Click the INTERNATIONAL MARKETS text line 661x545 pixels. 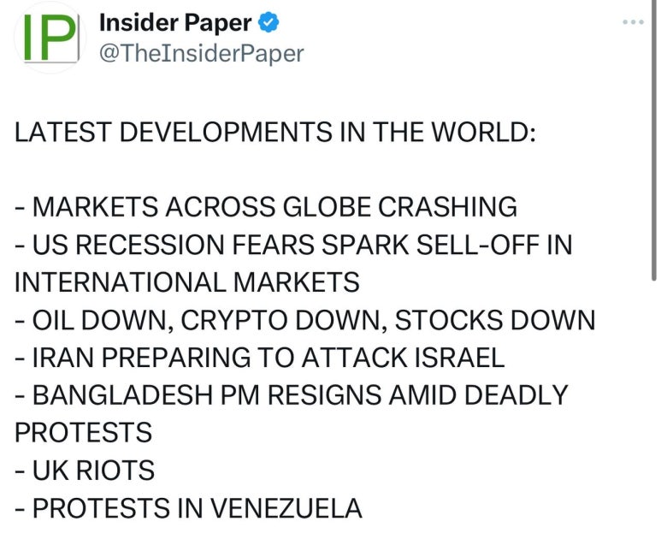[x=187, y=282]
